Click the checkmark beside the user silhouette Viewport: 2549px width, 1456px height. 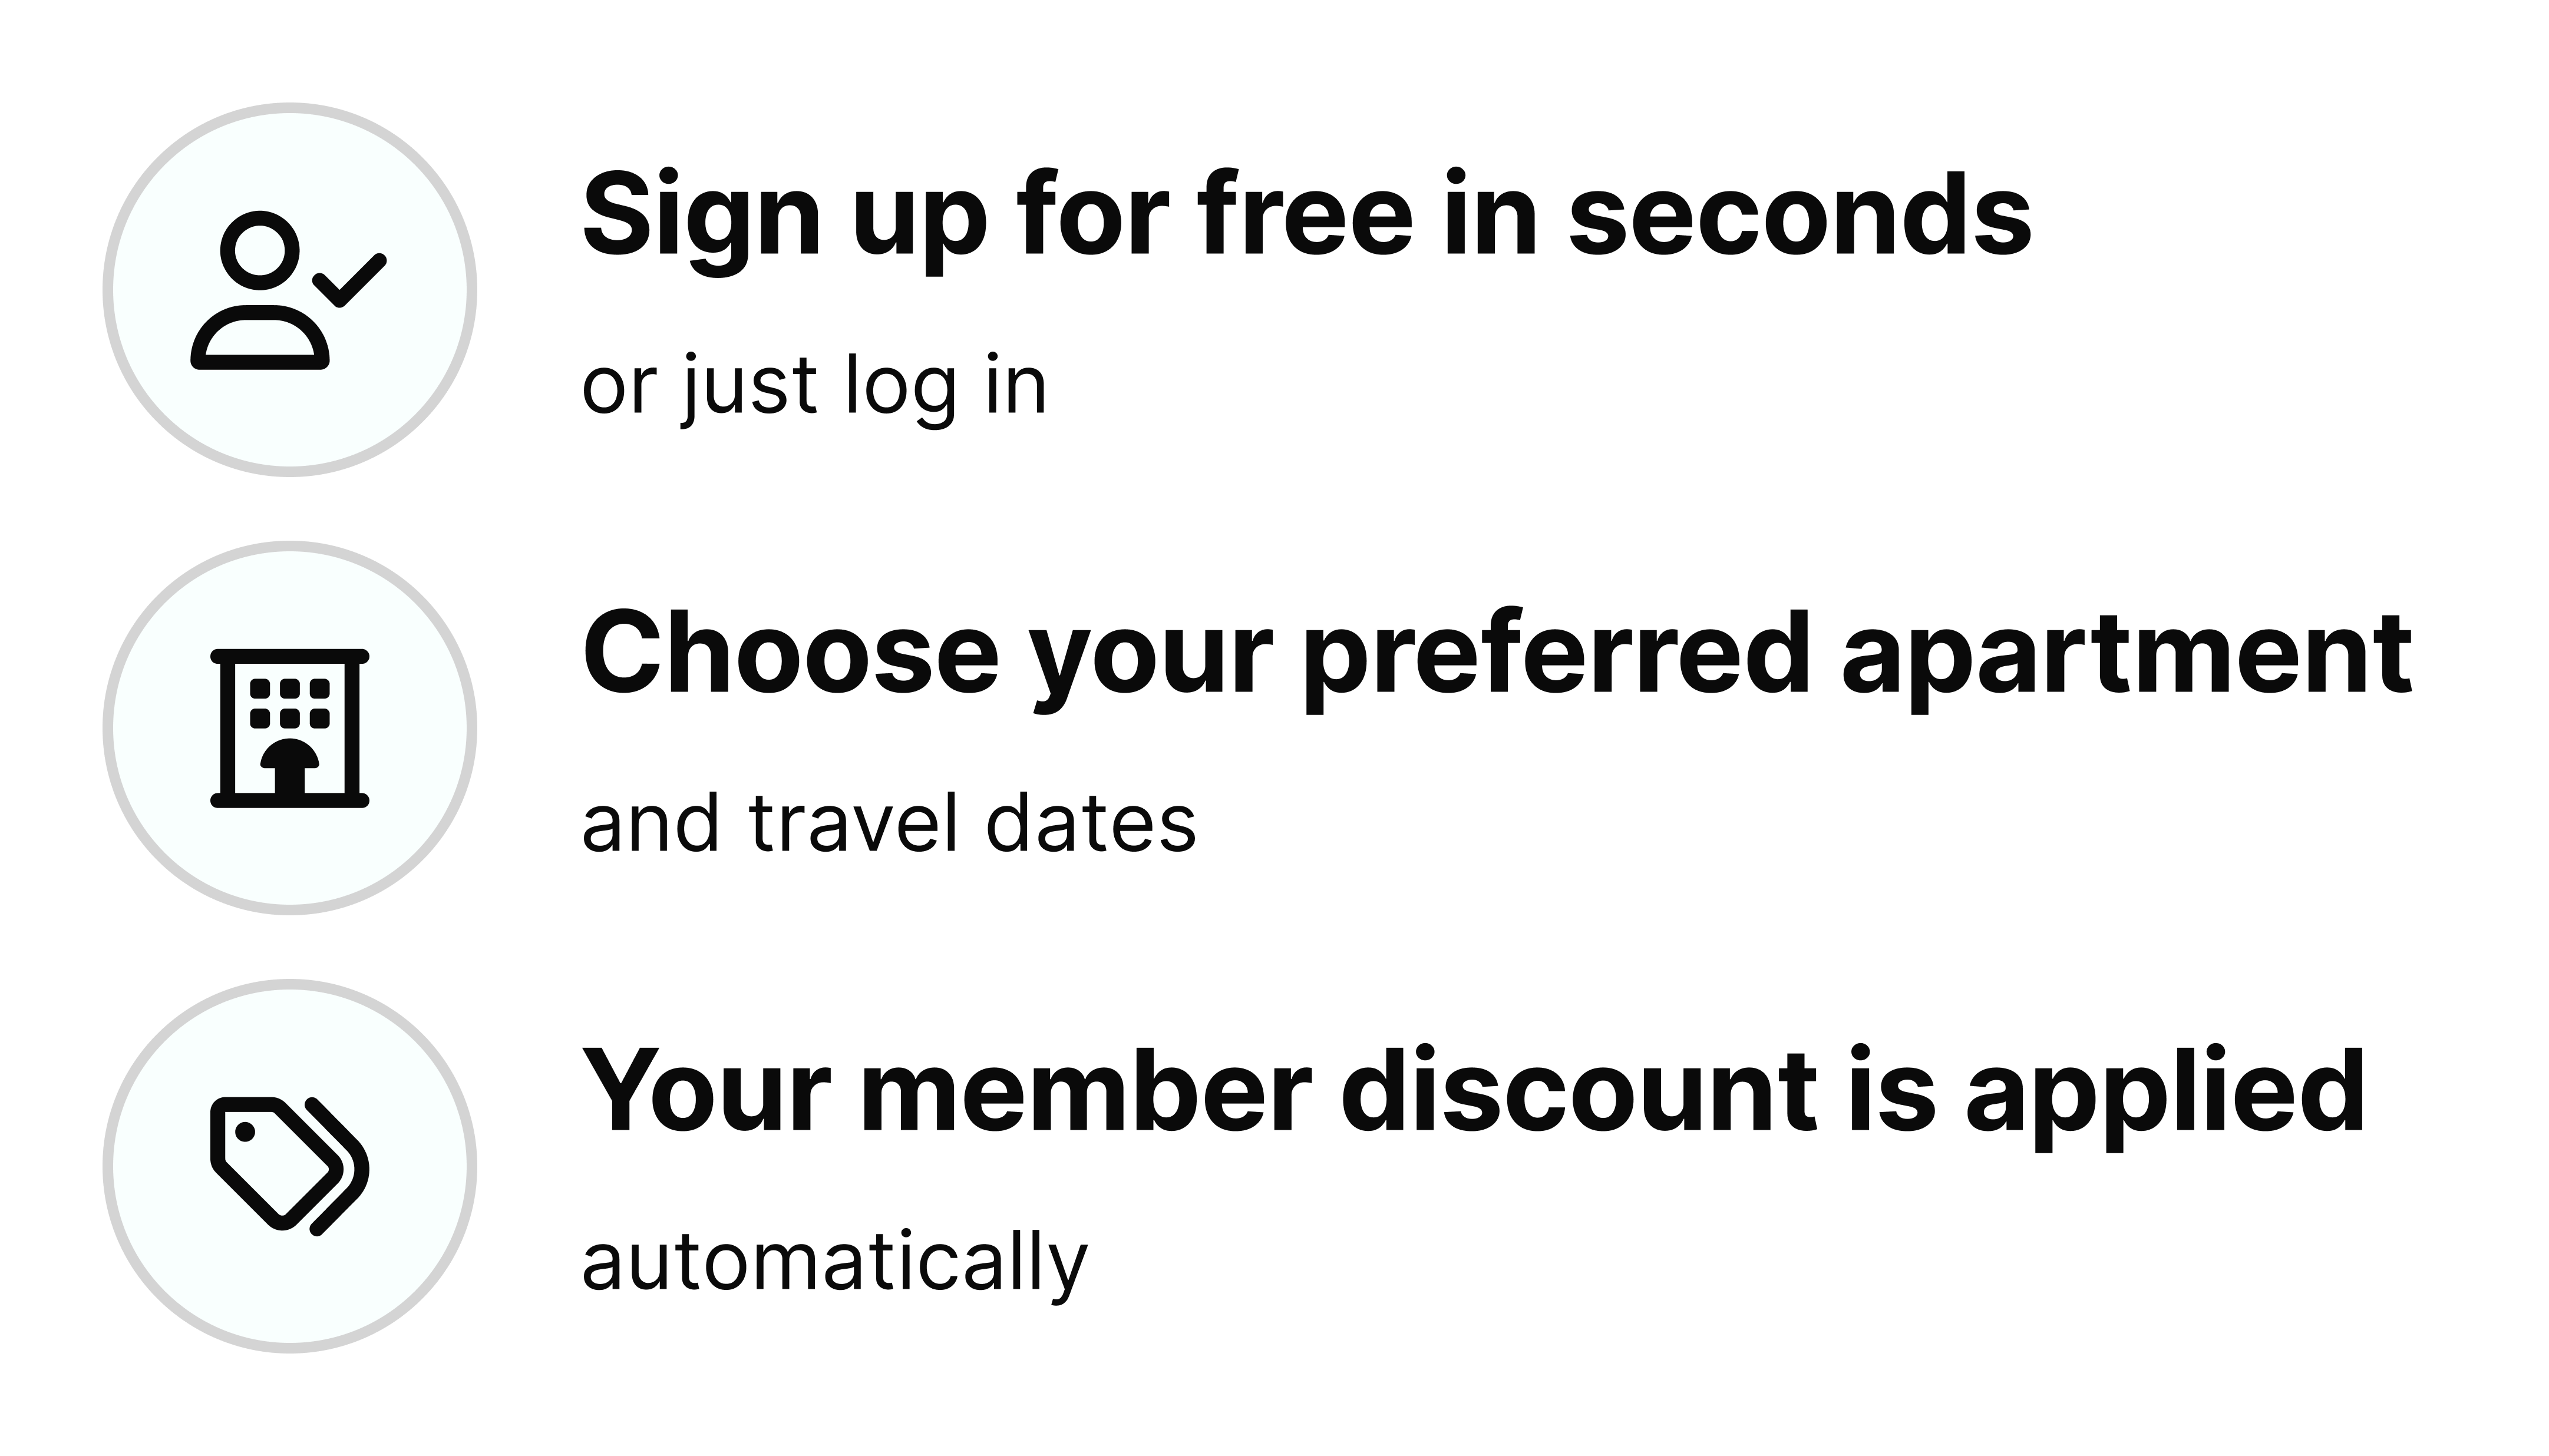coord(350,279)
